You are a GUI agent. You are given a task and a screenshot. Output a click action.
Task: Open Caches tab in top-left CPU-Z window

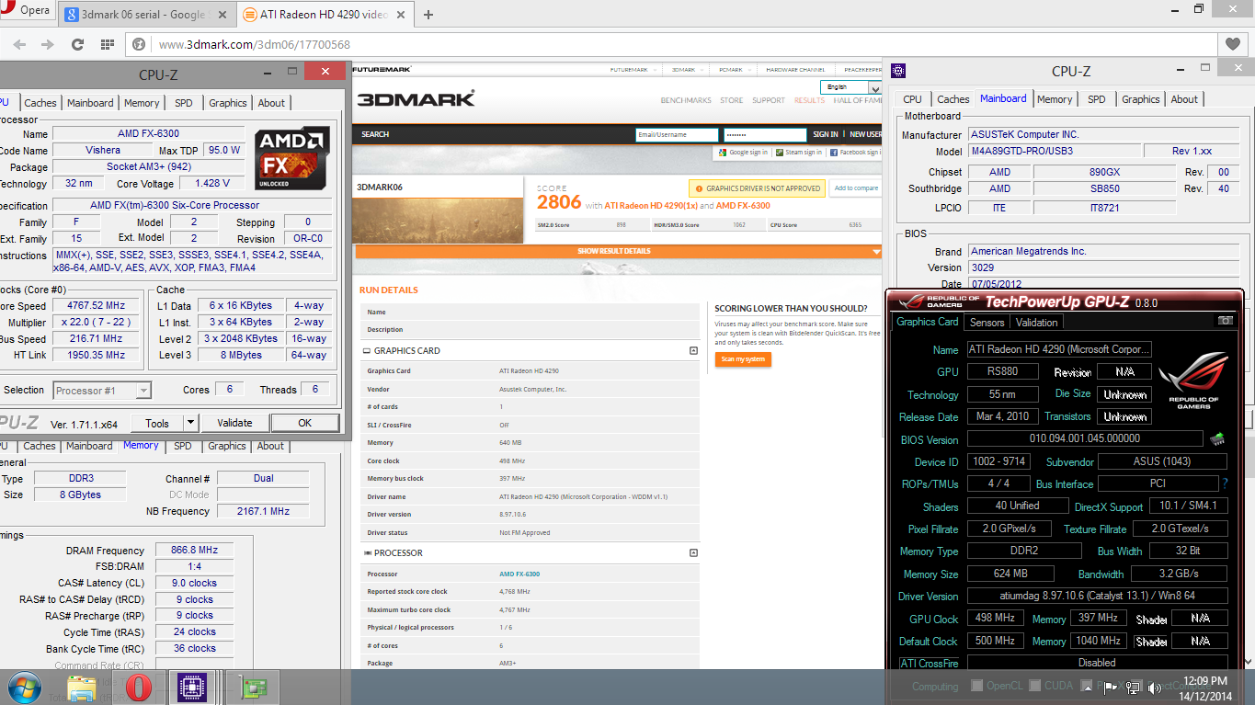coord(40,103)
